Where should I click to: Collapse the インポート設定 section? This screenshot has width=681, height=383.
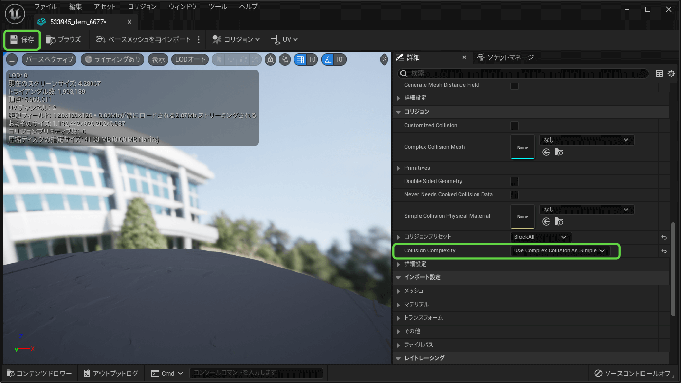[x=399, y=277]
